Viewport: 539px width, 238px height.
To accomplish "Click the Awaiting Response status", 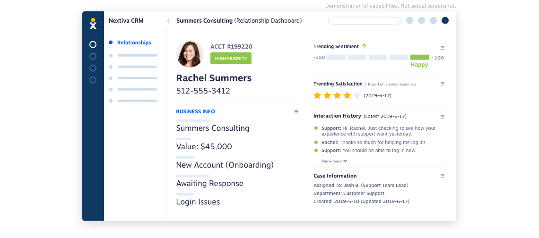I will [x=209, y=183].
